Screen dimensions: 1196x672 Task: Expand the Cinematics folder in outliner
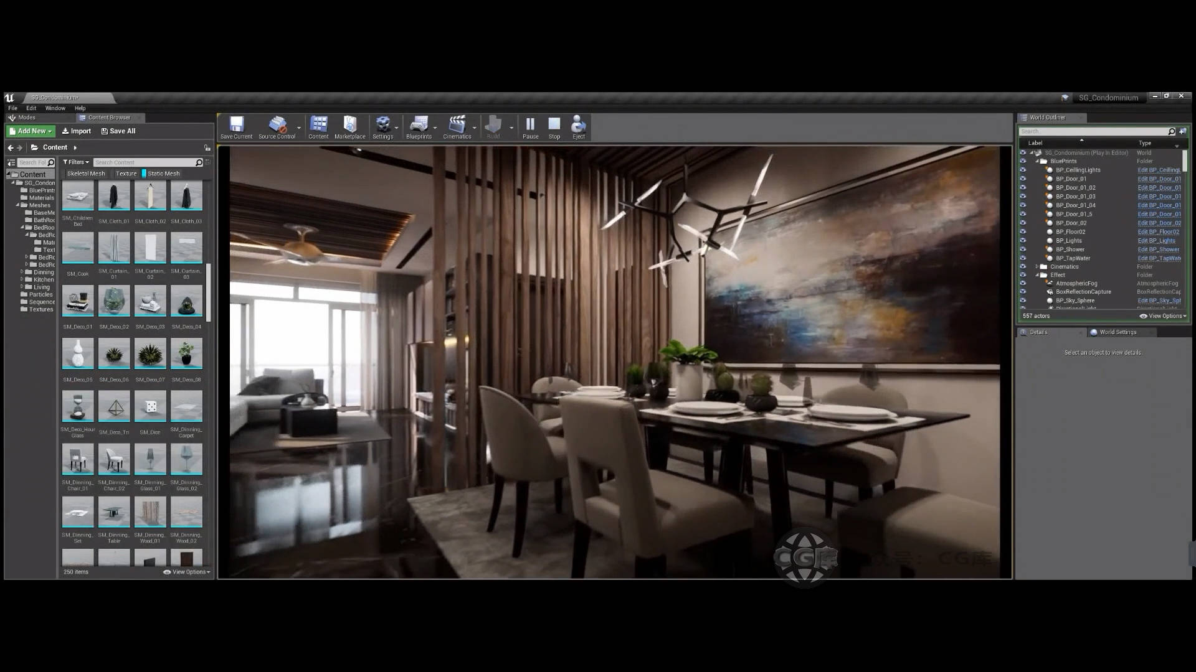1037,267
